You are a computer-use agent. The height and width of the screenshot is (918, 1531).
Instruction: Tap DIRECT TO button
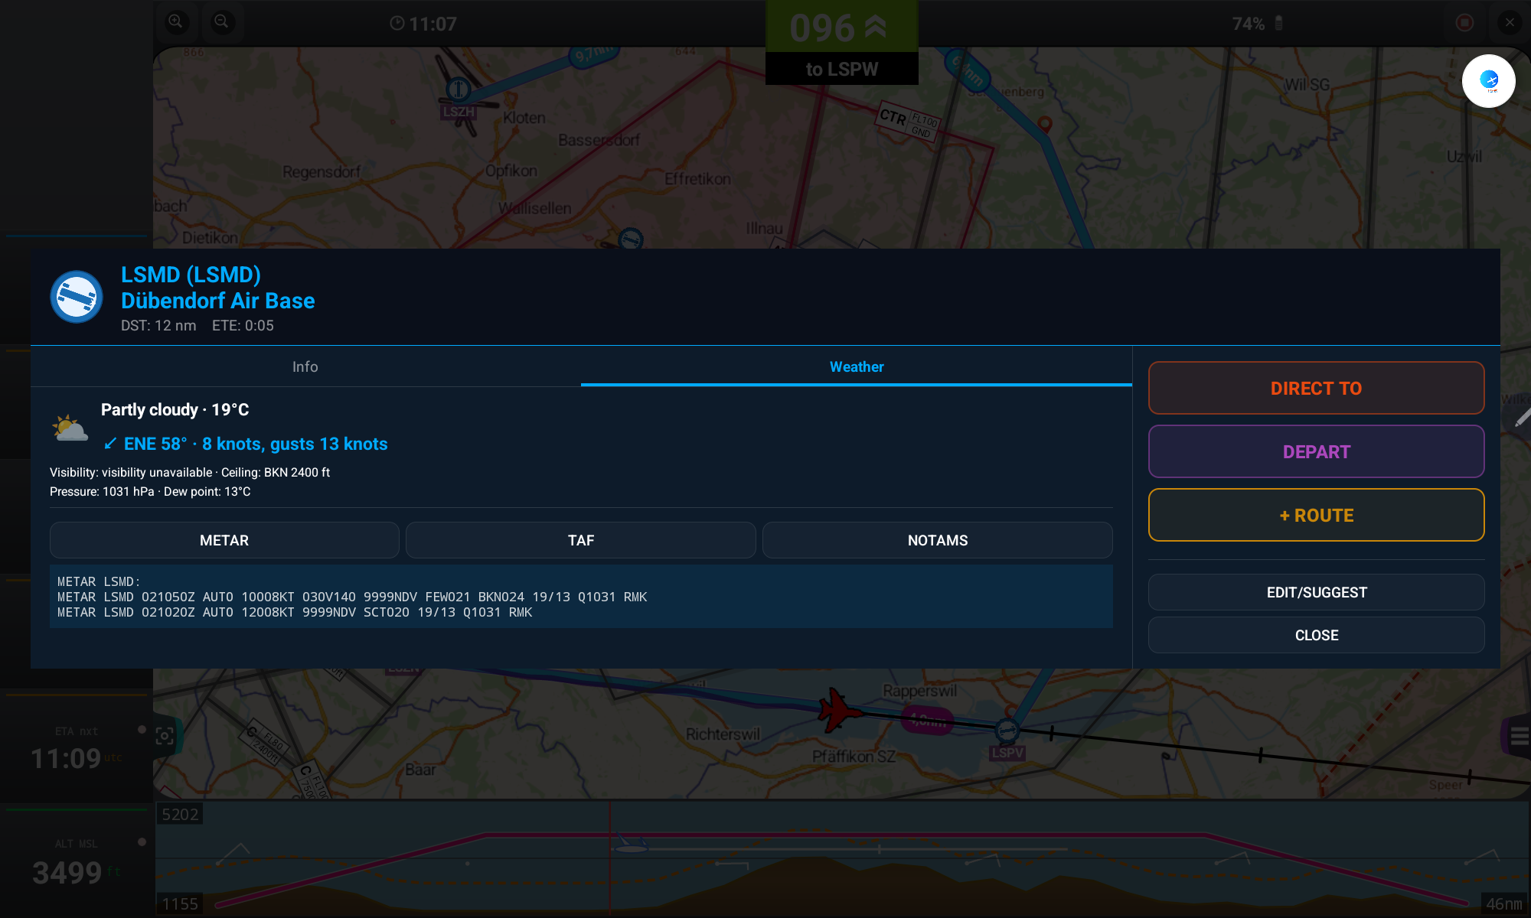click(1316, 388)
